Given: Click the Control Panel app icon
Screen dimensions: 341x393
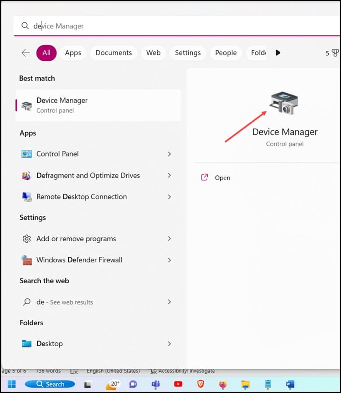Looking at the screenshot, I should pos(27,154).
